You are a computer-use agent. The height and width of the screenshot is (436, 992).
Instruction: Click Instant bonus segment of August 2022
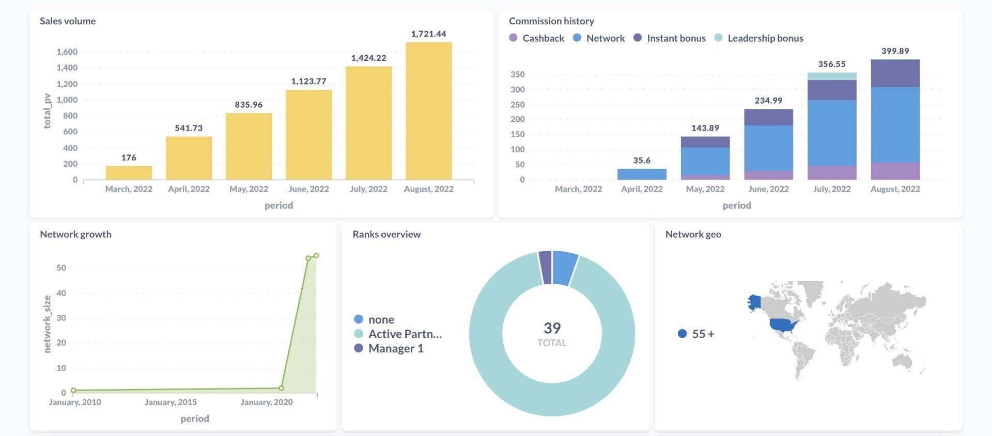click(x=895, y=73)
